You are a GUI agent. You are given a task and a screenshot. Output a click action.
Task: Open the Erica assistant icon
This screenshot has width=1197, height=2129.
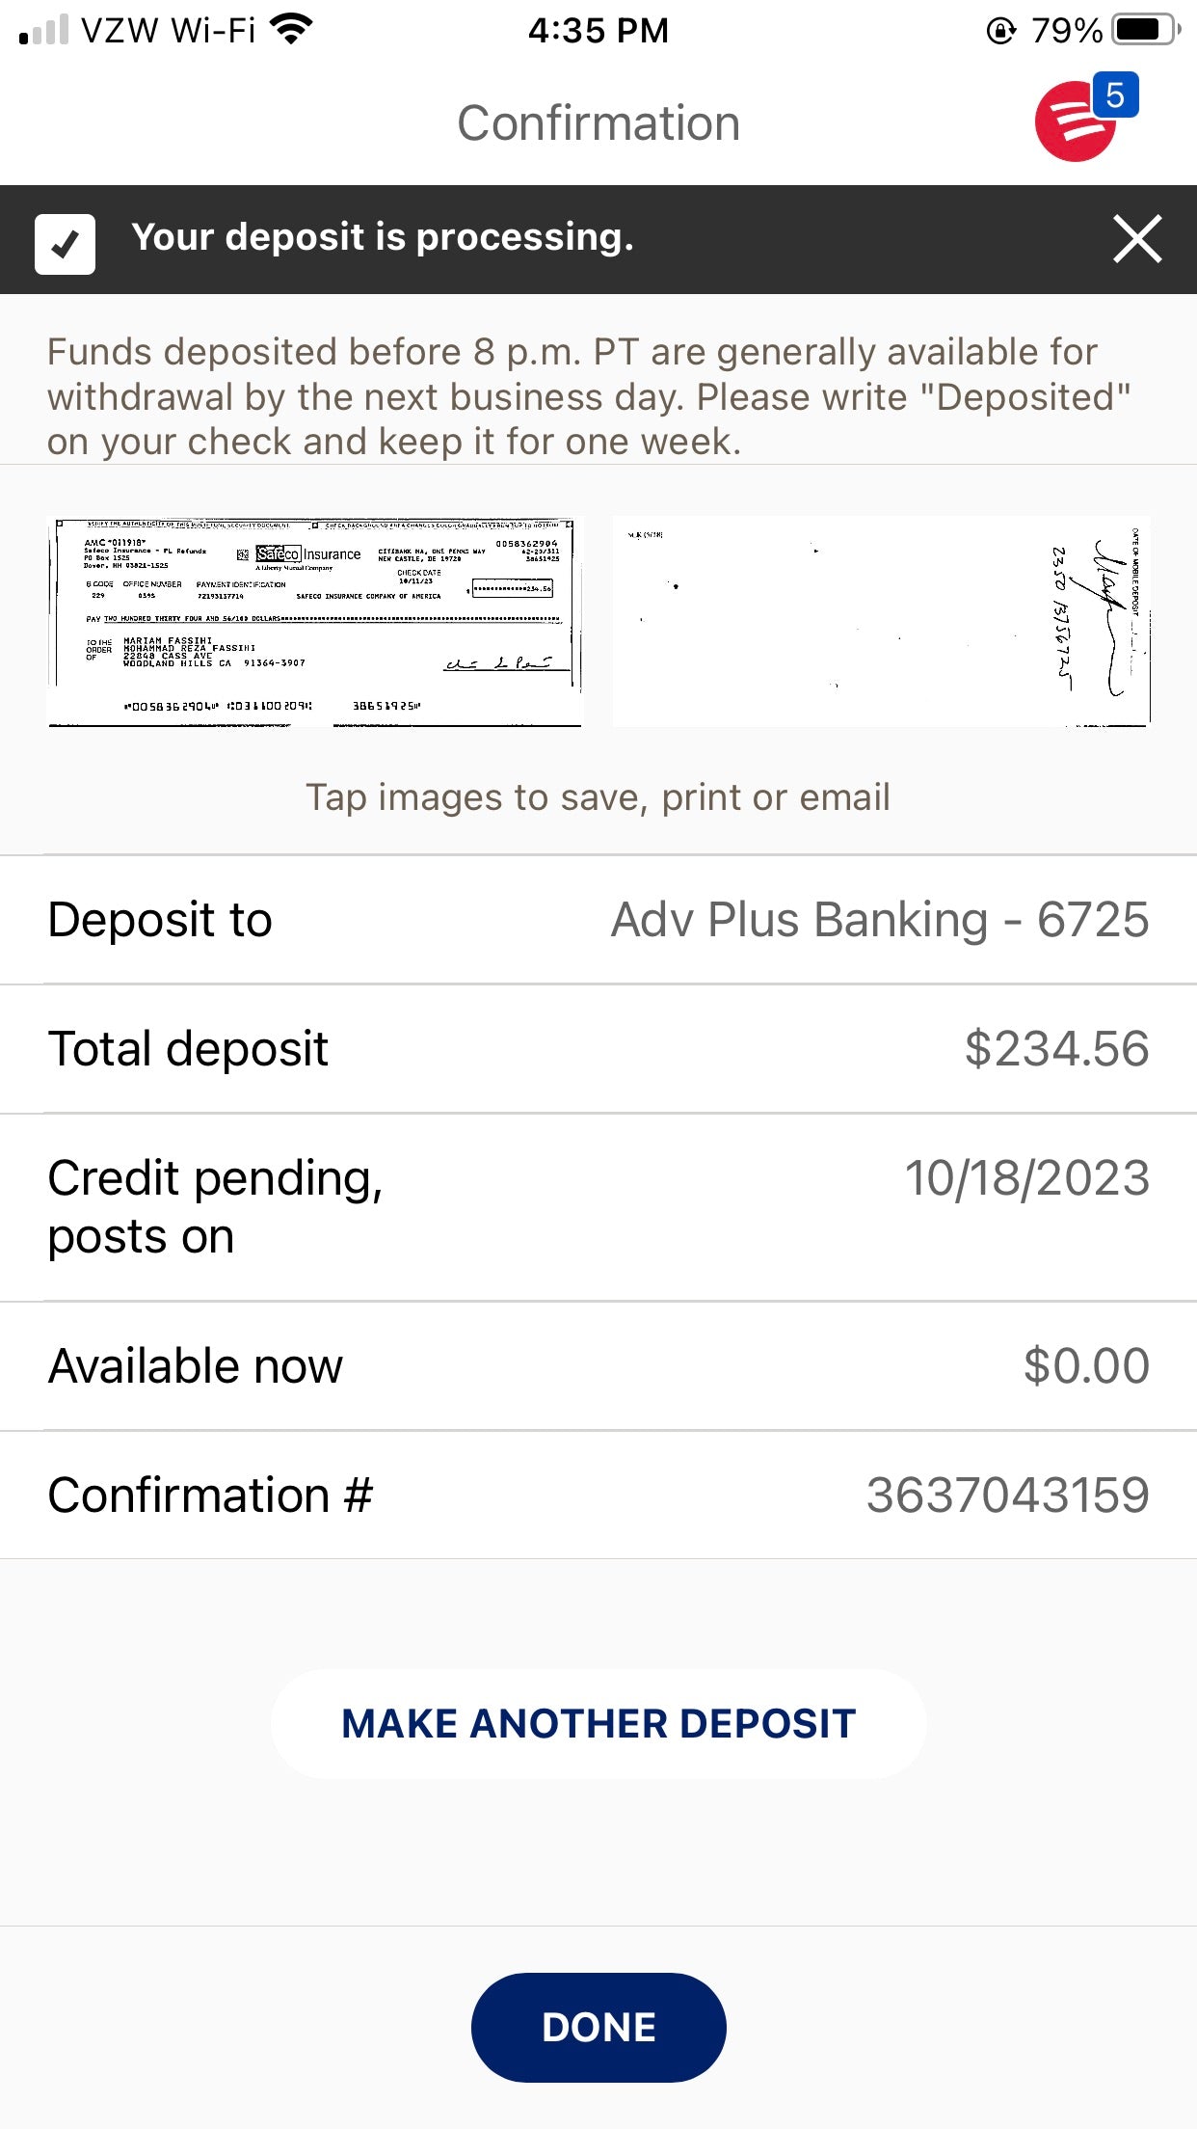[1075, 122]
